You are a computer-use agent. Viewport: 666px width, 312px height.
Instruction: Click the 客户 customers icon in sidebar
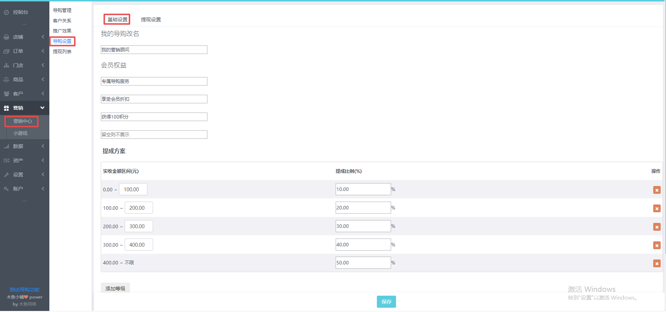point(6,94)
